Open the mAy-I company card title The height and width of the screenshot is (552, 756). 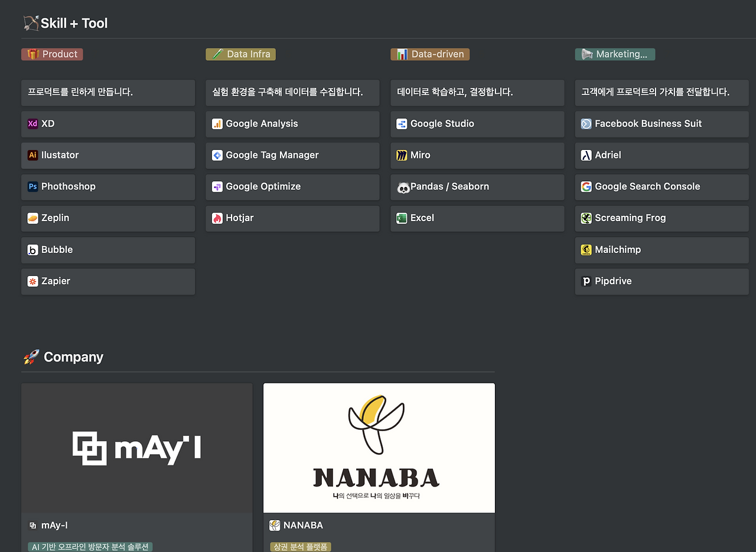[x=54, y=525]
